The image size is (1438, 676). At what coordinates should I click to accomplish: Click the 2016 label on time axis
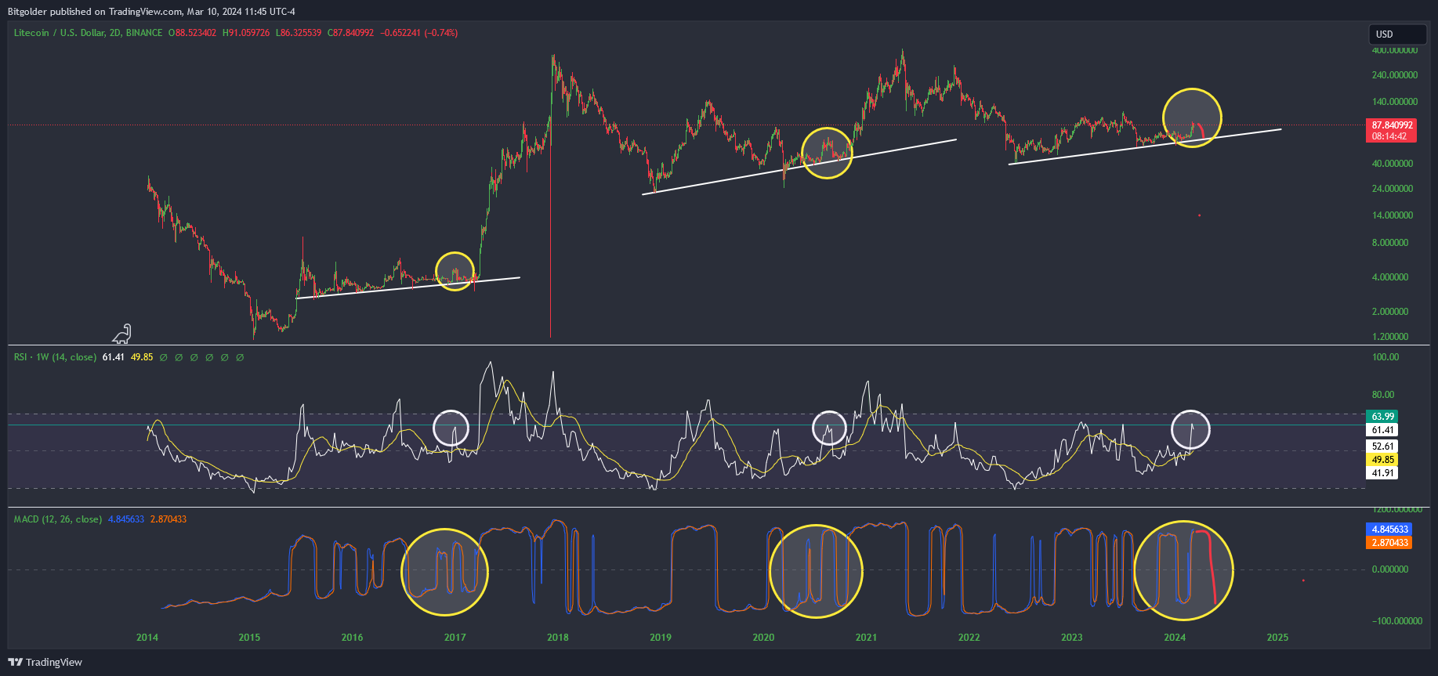pyautogui.click(x=353, y=638)
